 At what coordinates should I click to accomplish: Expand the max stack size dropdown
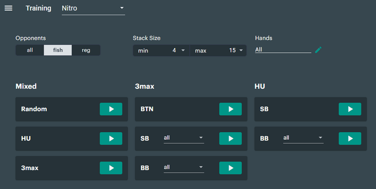click(x=218, y=51)
